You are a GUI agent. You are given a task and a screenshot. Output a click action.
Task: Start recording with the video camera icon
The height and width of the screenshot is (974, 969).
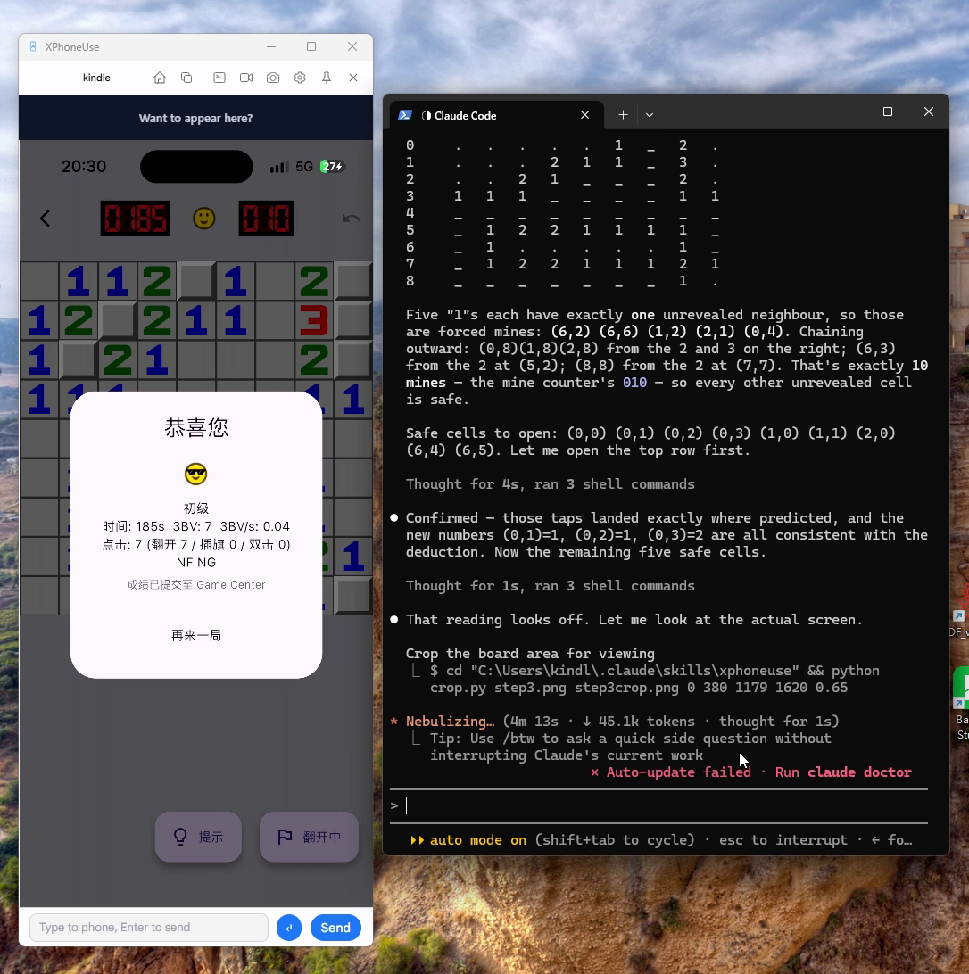click(x=246, y=78)
